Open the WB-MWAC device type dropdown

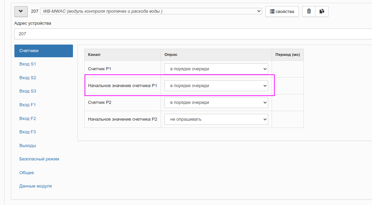[x=151, y=11]
